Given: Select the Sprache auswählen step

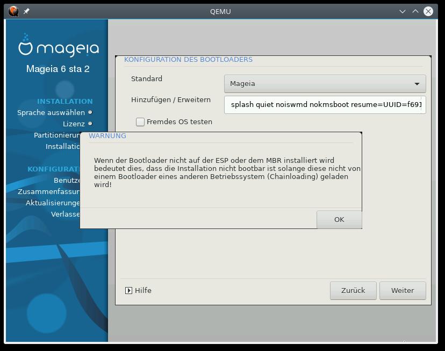Looking at the screenshot, I should (x=51, y=113).
